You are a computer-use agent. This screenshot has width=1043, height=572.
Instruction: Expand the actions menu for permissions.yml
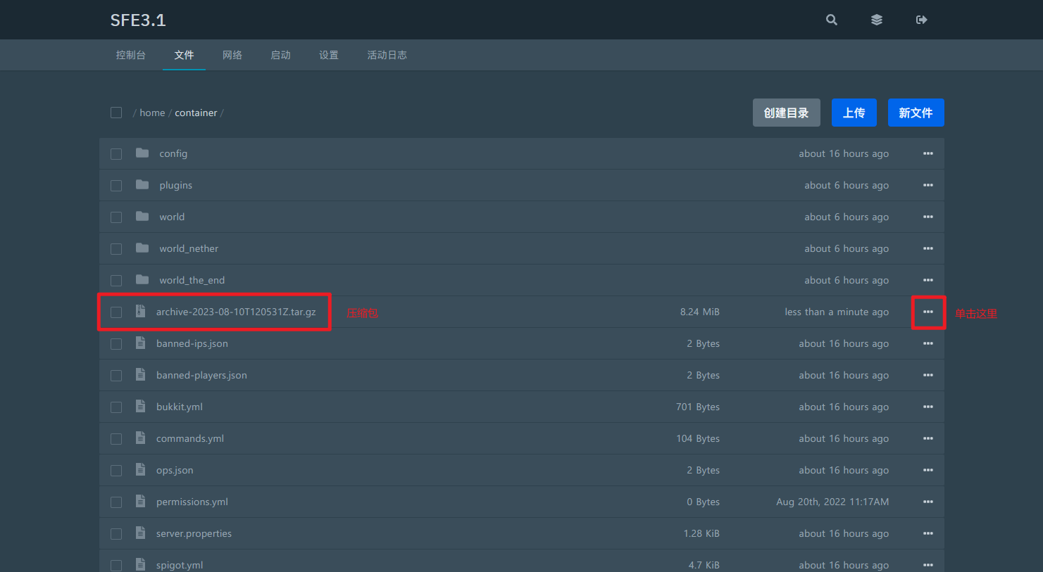tap(928, 502)
